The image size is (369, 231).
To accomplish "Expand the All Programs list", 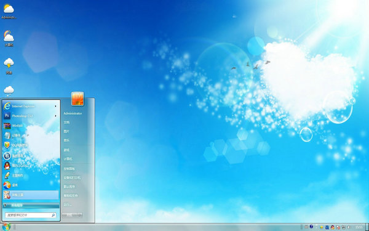I will point(31,205).
